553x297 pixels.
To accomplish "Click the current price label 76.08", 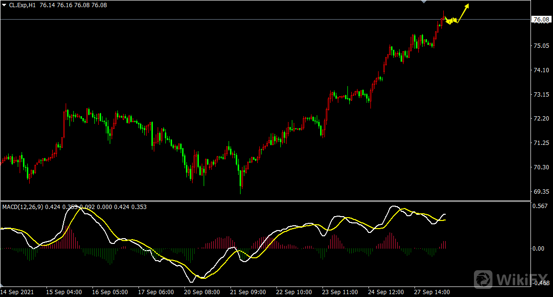I will coord(541,20).
